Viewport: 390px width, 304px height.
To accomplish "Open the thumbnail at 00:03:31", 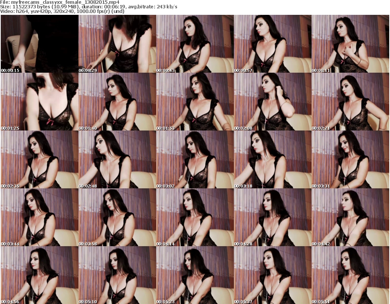I will pyautogui.click(x=350, y=159).
